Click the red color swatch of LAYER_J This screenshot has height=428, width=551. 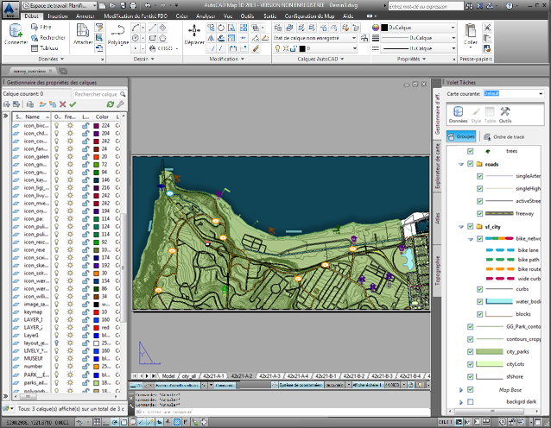click(x=97, y=328)
